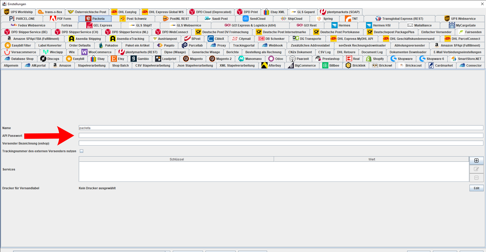Select the Packeta tab

point(95,19)
